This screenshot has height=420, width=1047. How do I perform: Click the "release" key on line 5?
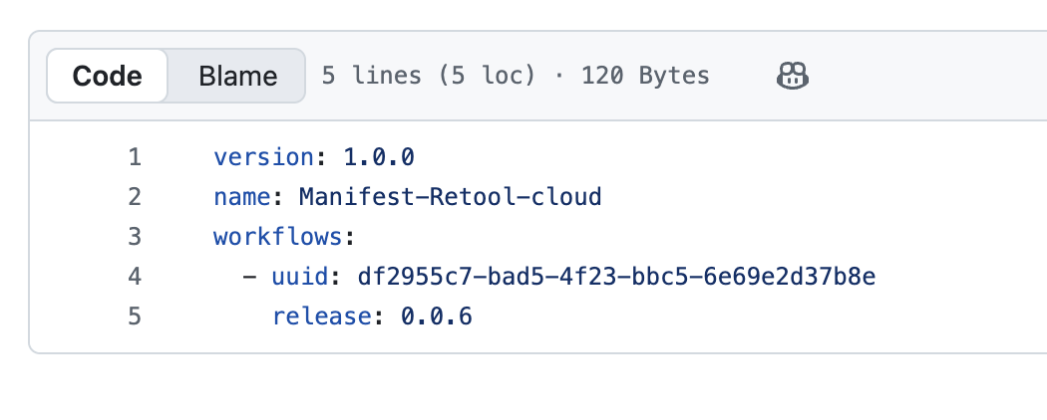tap(321, 316)
